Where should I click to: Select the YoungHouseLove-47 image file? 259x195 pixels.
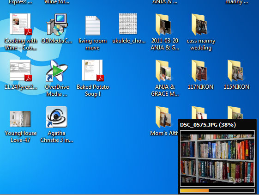tap(20, 119)
